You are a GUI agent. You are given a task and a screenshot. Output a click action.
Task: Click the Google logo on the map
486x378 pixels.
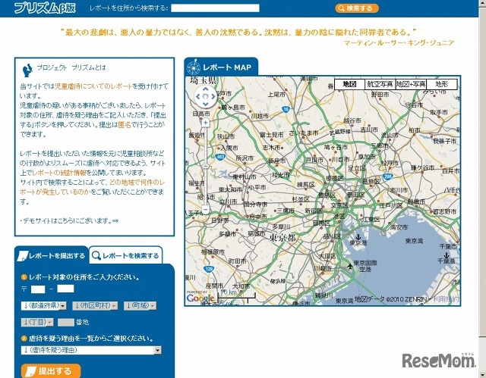(x=200, y=298)
